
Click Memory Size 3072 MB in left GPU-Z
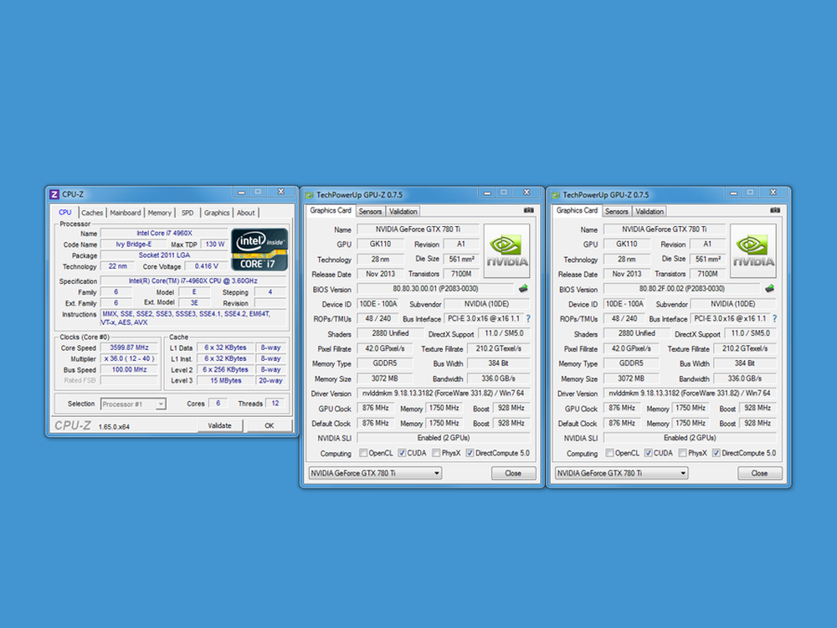click(x=385, y=378)
